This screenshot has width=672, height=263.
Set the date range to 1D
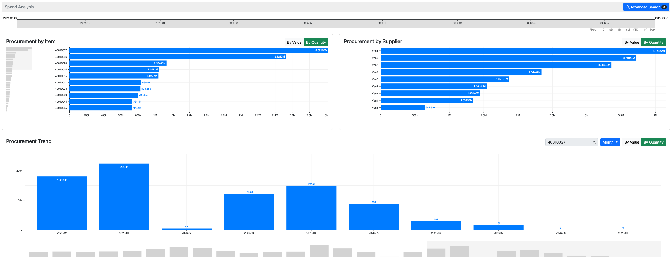click(x=603, y=30)
